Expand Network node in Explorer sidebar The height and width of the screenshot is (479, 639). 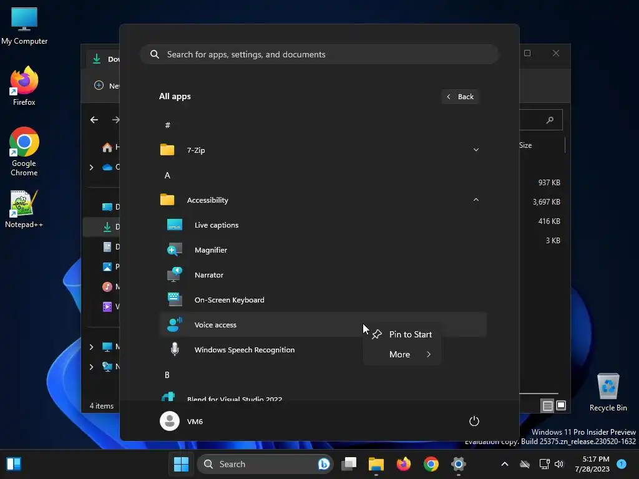[91, 367]
